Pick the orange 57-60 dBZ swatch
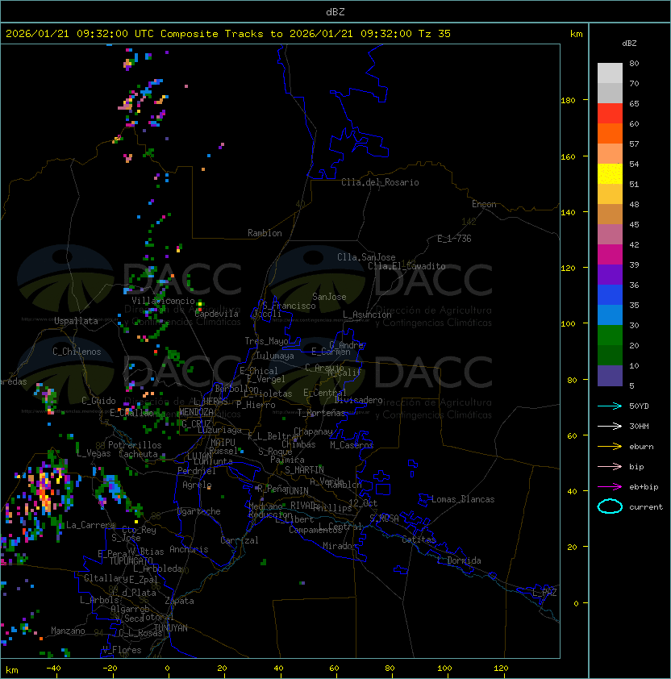 [610, 133]
